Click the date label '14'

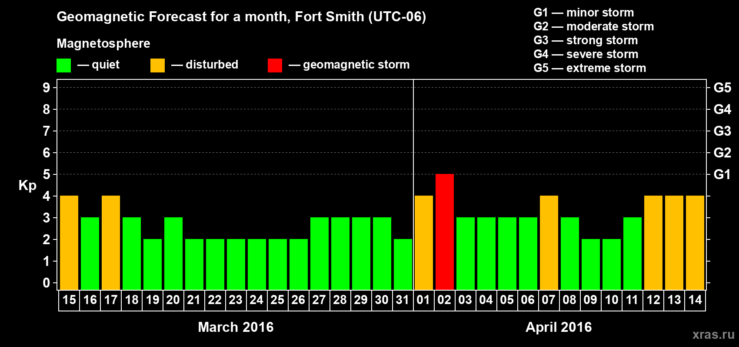point(695,300)
